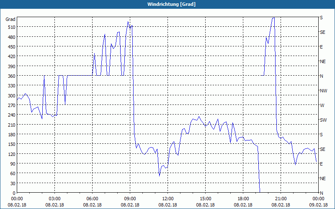The width and height of the screenshot is (335, 209).
Task: Select the 18:00 time label
Action: tap(243, 199)
